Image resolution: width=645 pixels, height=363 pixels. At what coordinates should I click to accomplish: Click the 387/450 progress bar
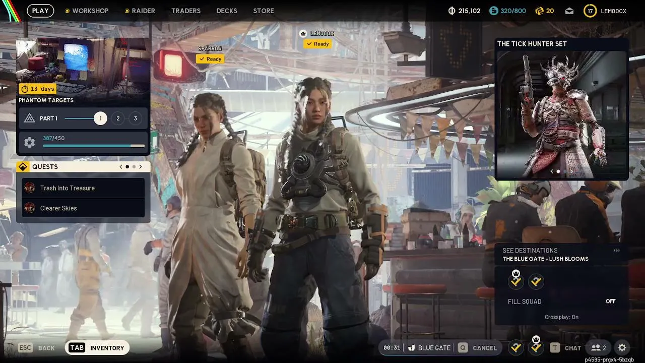click(94, 146)
